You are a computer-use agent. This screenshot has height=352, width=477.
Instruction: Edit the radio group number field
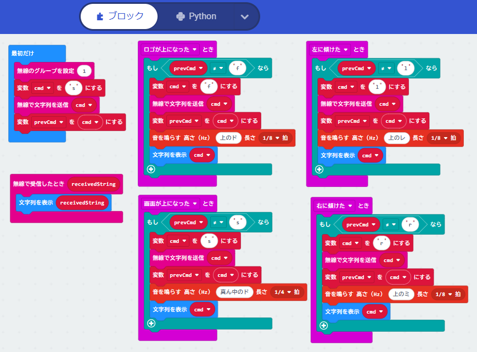coord(84,71)
